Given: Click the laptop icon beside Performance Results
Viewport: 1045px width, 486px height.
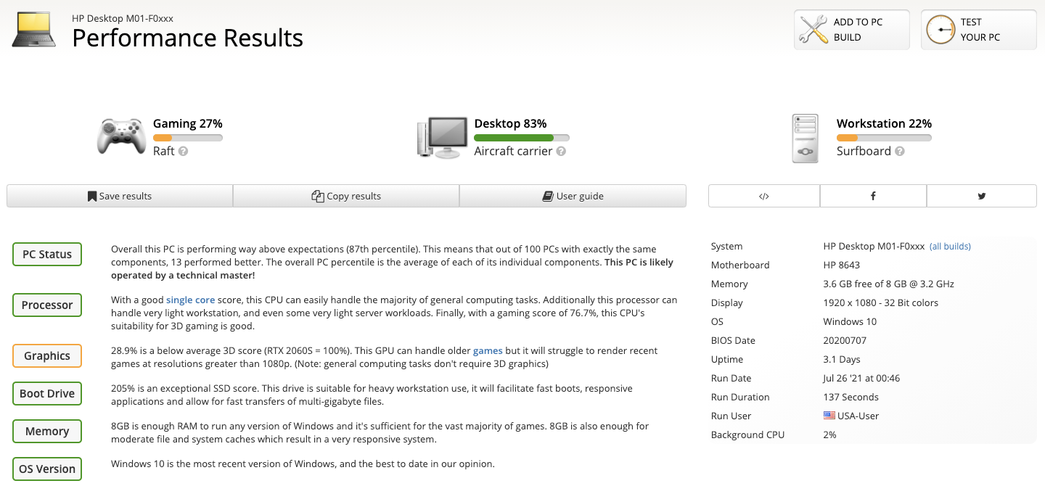Looking at the screenshot, I should point(35,29).
